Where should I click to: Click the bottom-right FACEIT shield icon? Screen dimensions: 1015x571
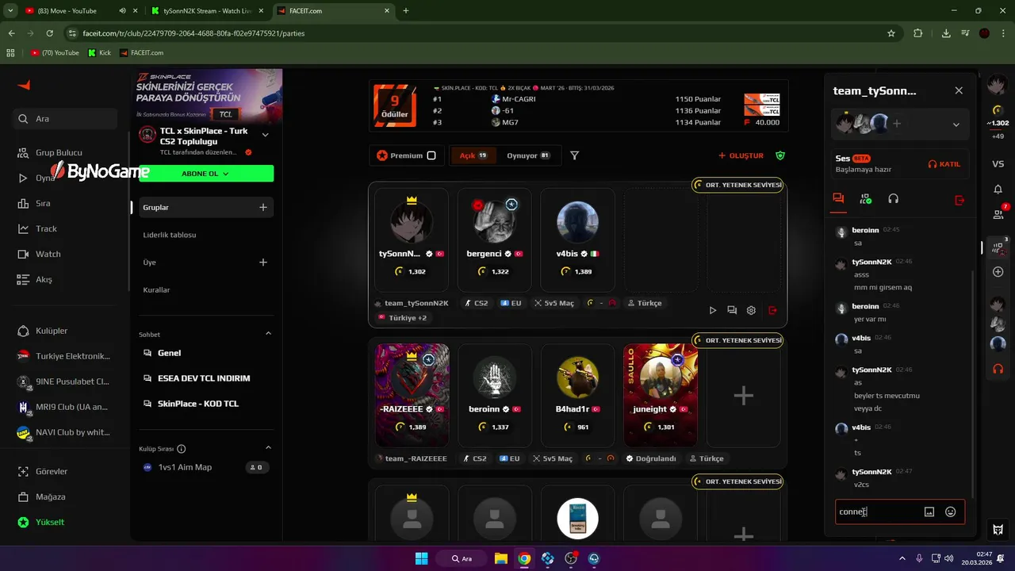coord(998,529)
